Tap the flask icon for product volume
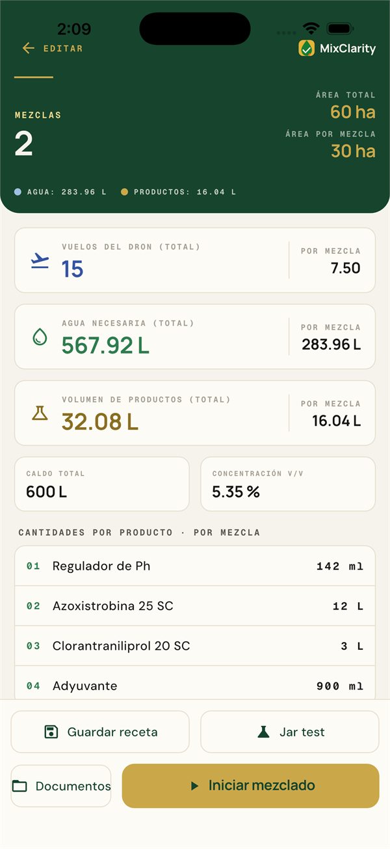 pos(40,413)
